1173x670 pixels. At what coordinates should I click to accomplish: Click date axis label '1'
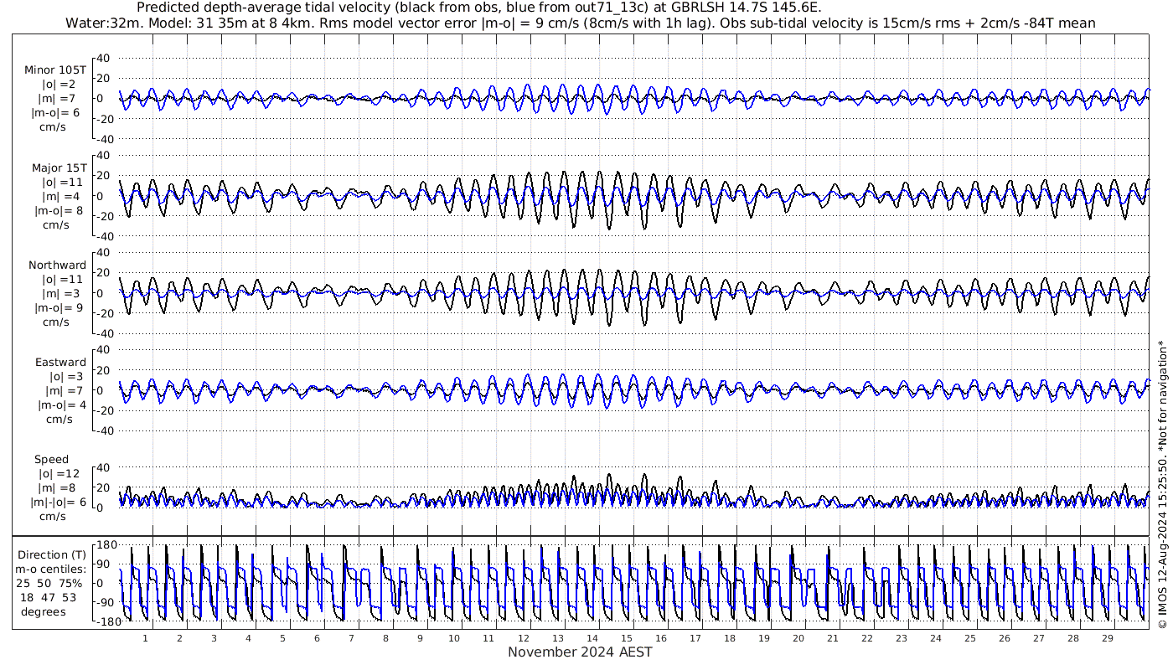145,638
